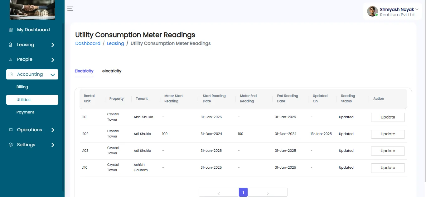This screenshot has height=197, width=426.
Task: Click the Operations sidebar icon
Action: (11, 130)
